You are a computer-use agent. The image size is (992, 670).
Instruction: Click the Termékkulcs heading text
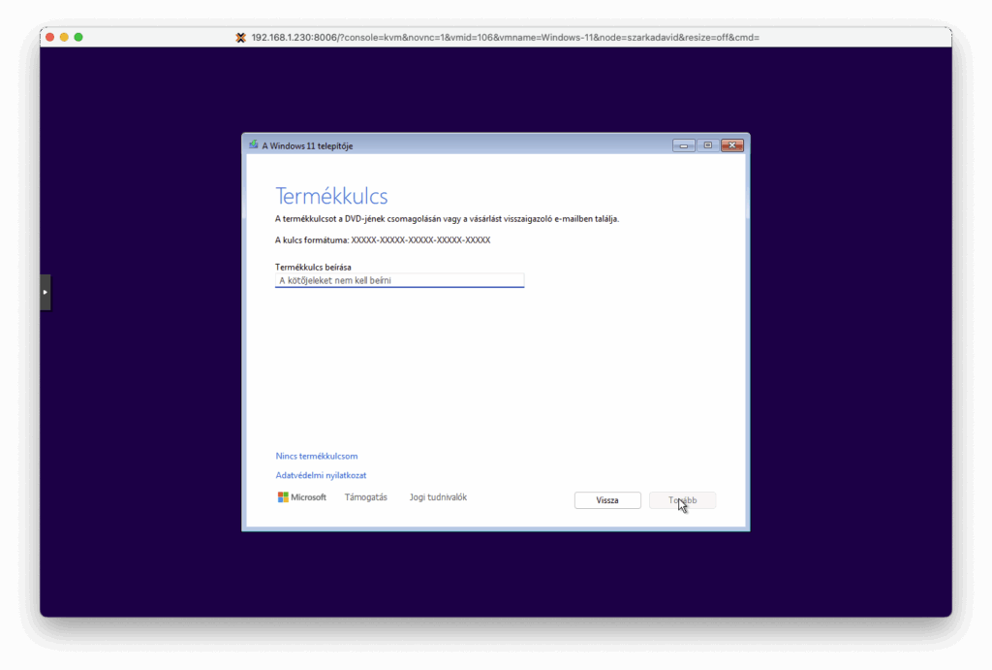point(331,196)
